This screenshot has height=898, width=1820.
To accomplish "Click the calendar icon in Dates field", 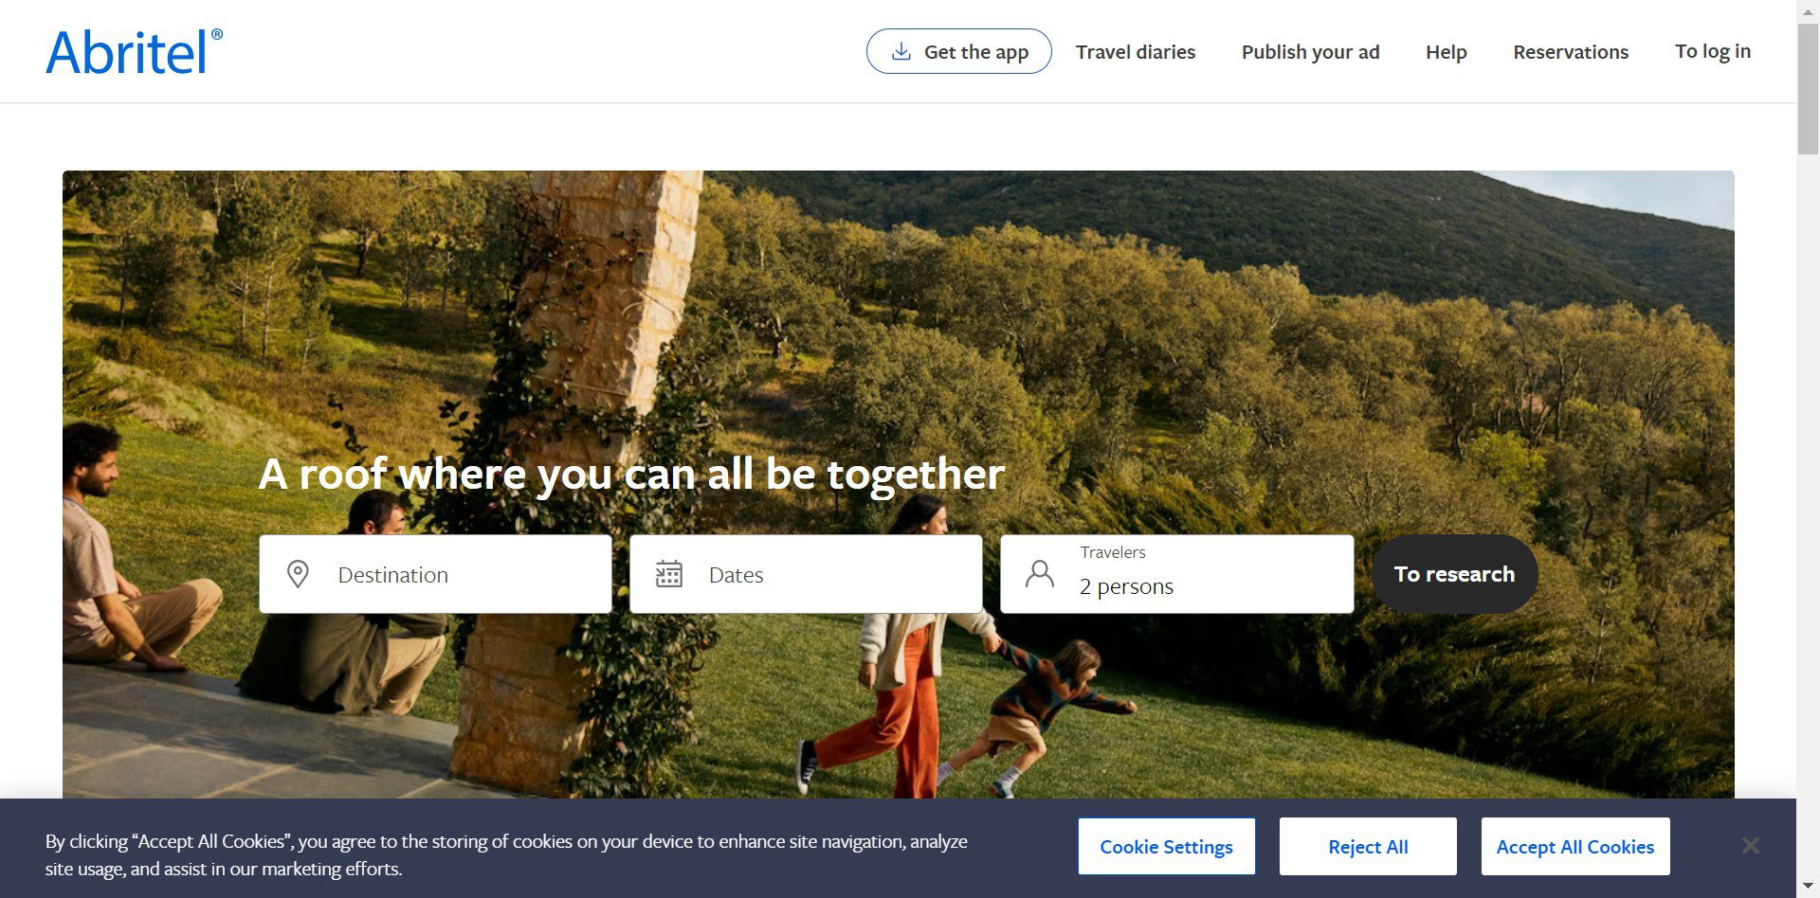I will click(x=669, y=574).
